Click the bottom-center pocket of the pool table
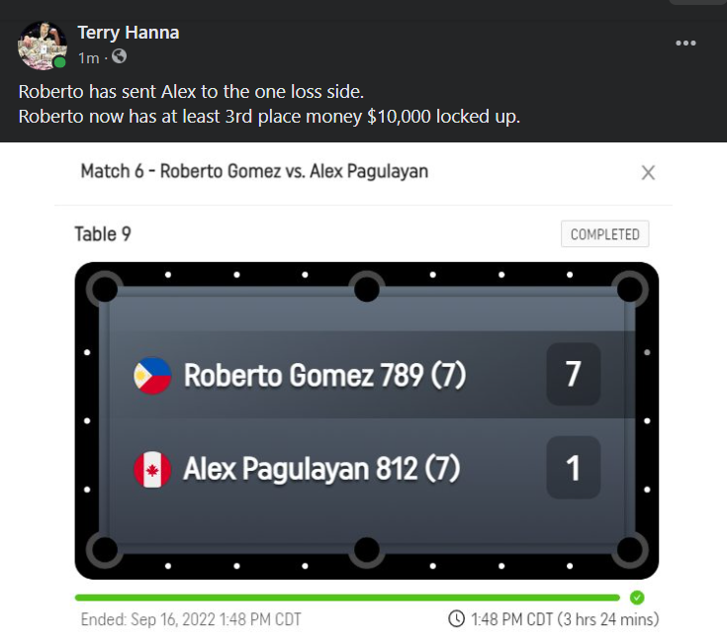The image size is (727, 637). (366, 550)
